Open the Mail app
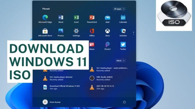The width and height of the screenshot is (195, 109). pos(107,19)
